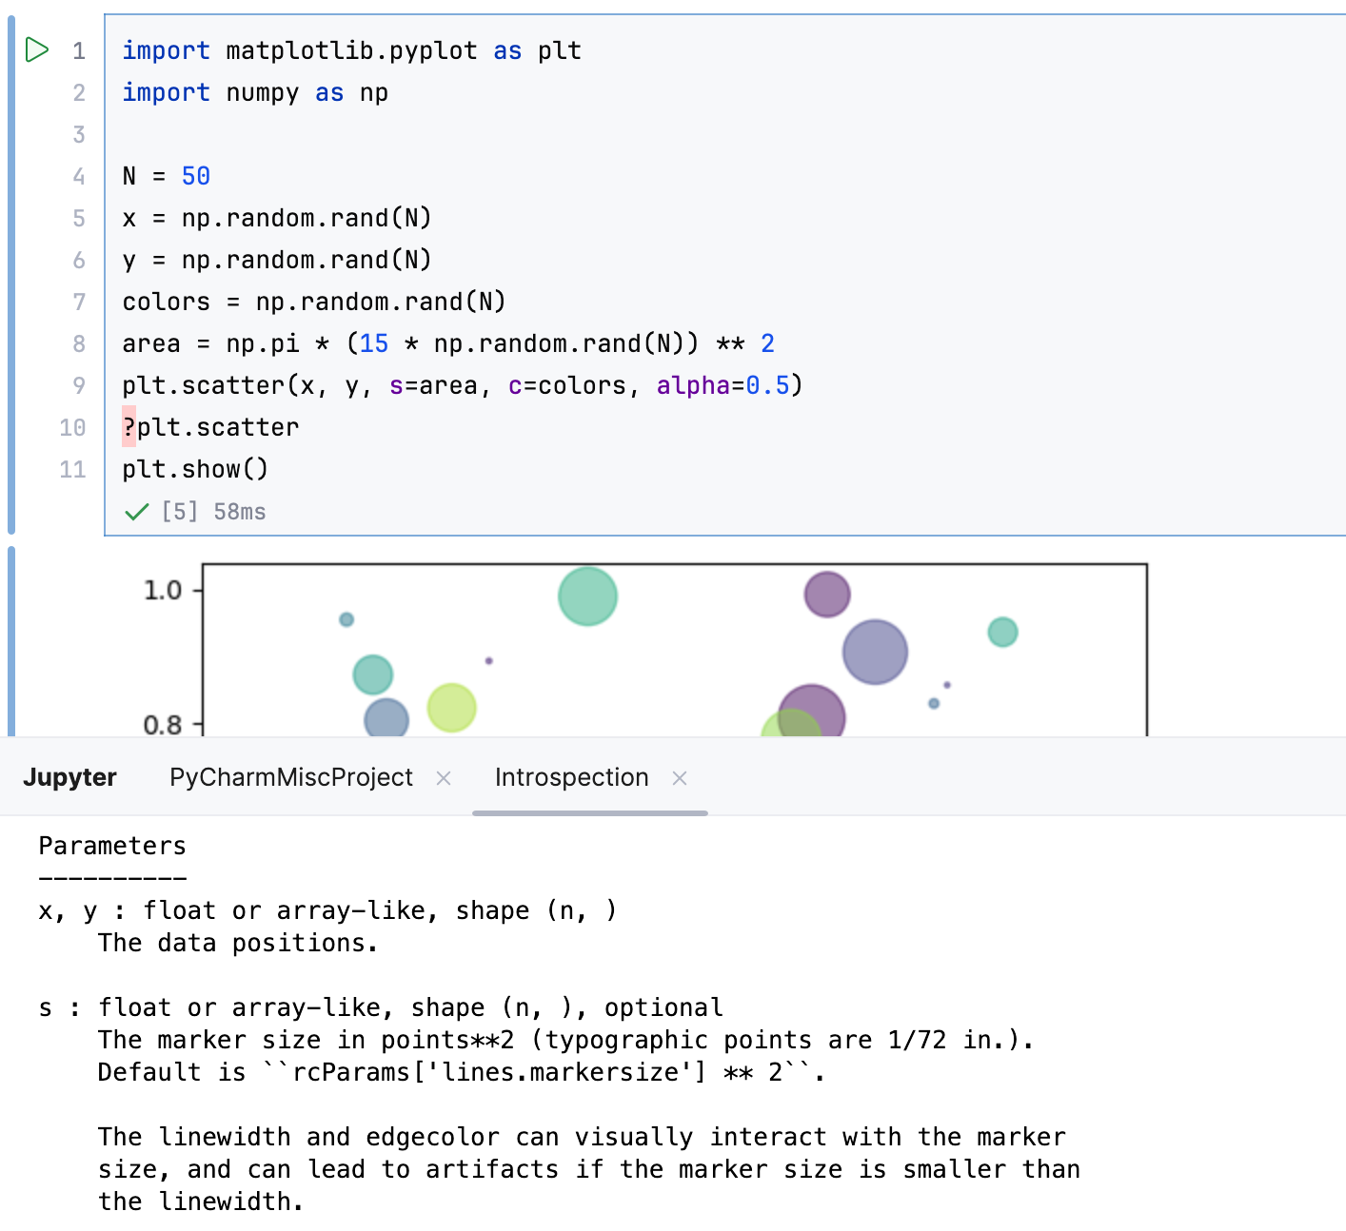
Task: Click the large green bubble in the plot
Action: [587, 596]
